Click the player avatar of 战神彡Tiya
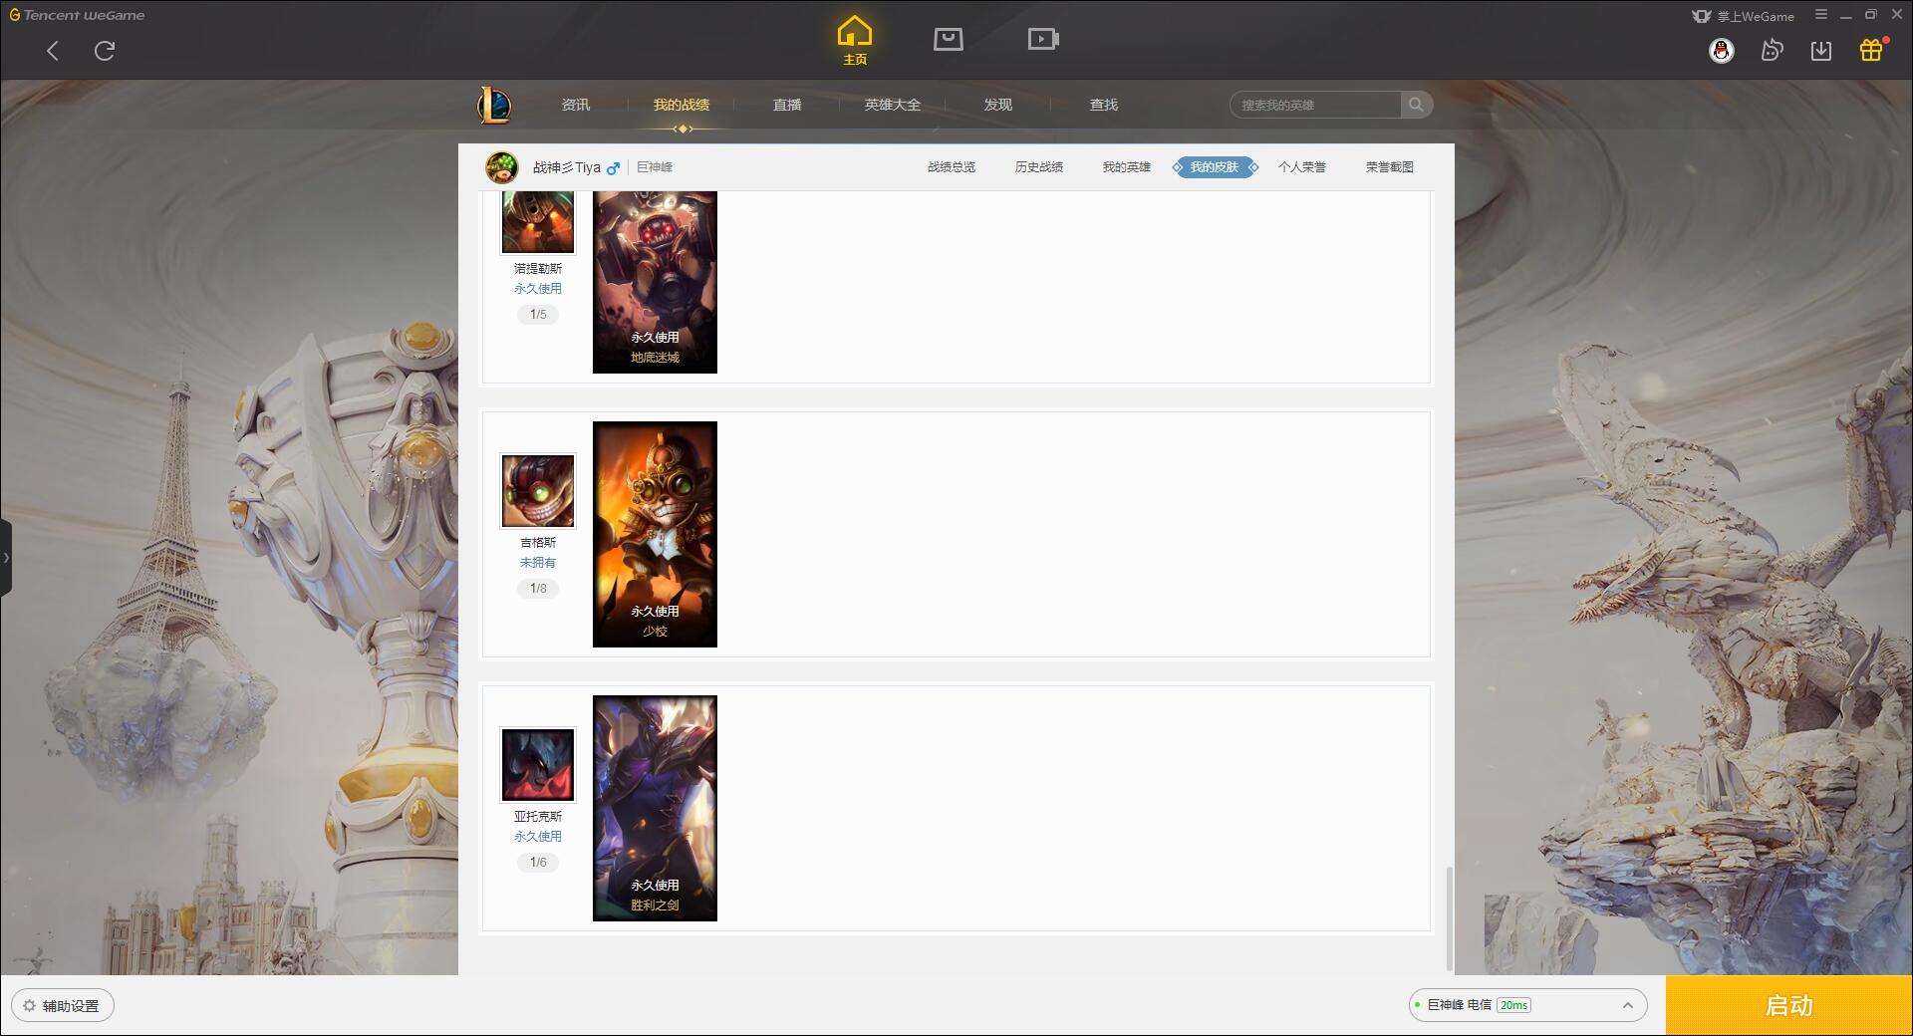 [502, 167]
